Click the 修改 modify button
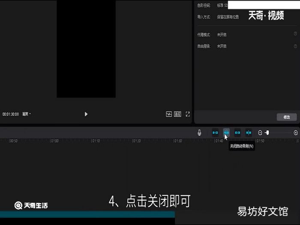 (287, 117)
